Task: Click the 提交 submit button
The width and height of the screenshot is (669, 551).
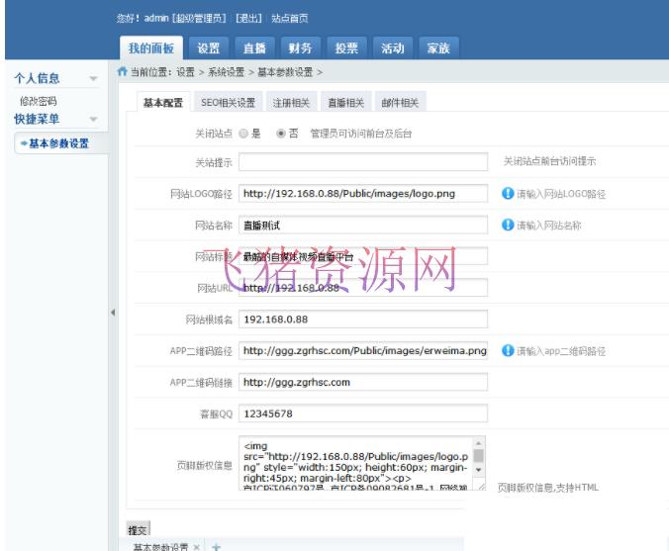Action: 138,530
